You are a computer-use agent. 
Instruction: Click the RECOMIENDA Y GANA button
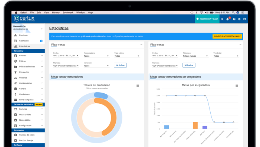tap(207, 19)
